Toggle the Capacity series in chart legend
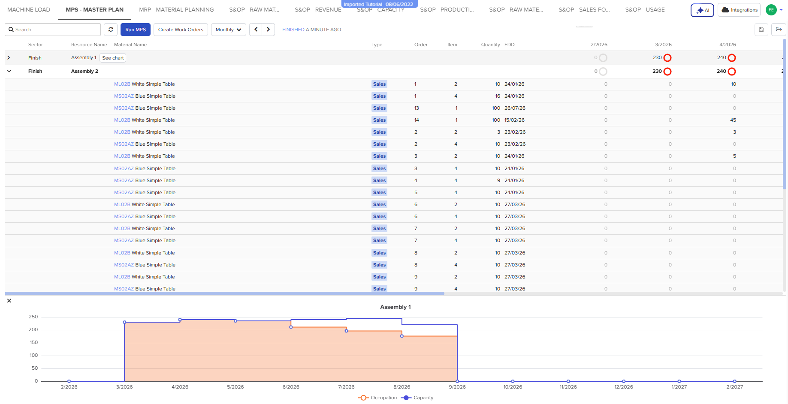Screen dimensions: 788x404 (x=417, y=398)
